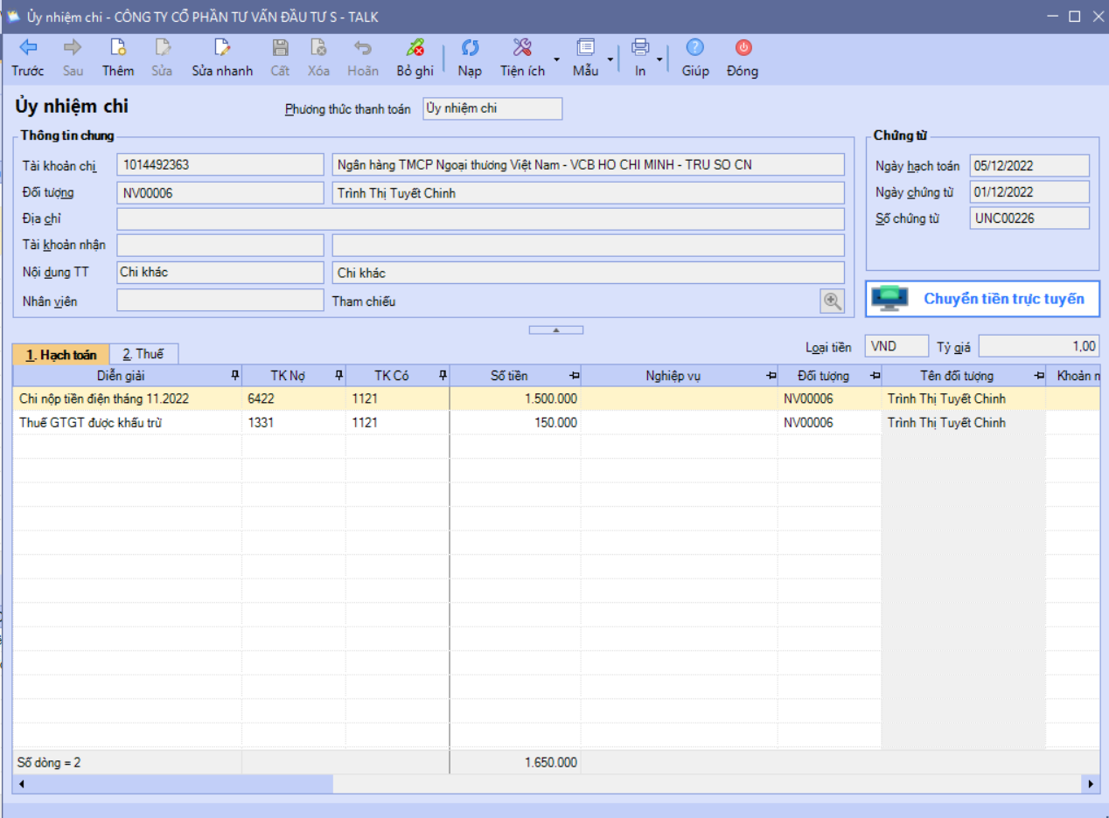Print voucher with In icon
The height and width of the screenshot is (818, 1109).
pos(640,58)
